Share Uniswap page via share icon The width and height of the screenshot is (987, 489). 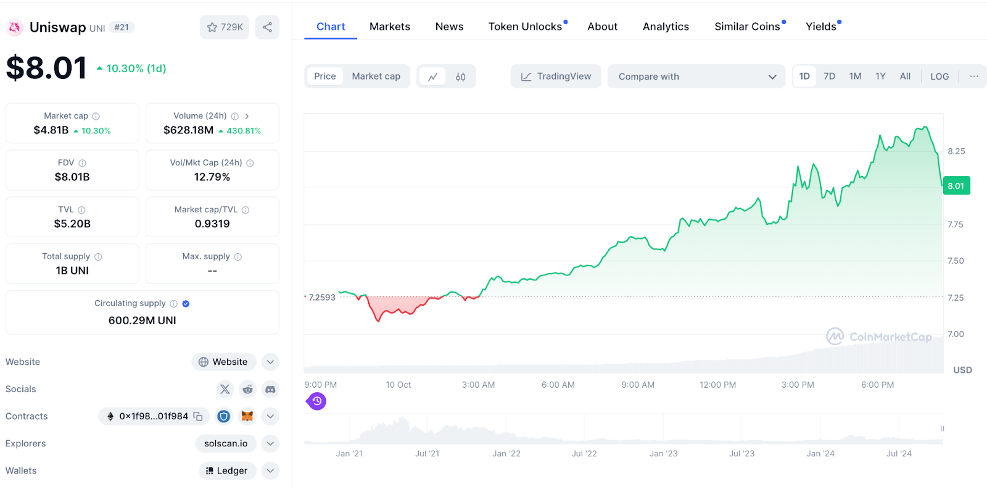click(x=267, y=27)
